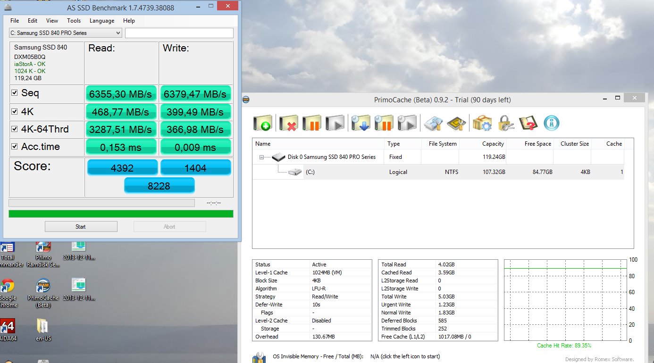This screenshot has width=654, height=363.
Task: Open the View menu in AS SSD
Action: [52, 21]
